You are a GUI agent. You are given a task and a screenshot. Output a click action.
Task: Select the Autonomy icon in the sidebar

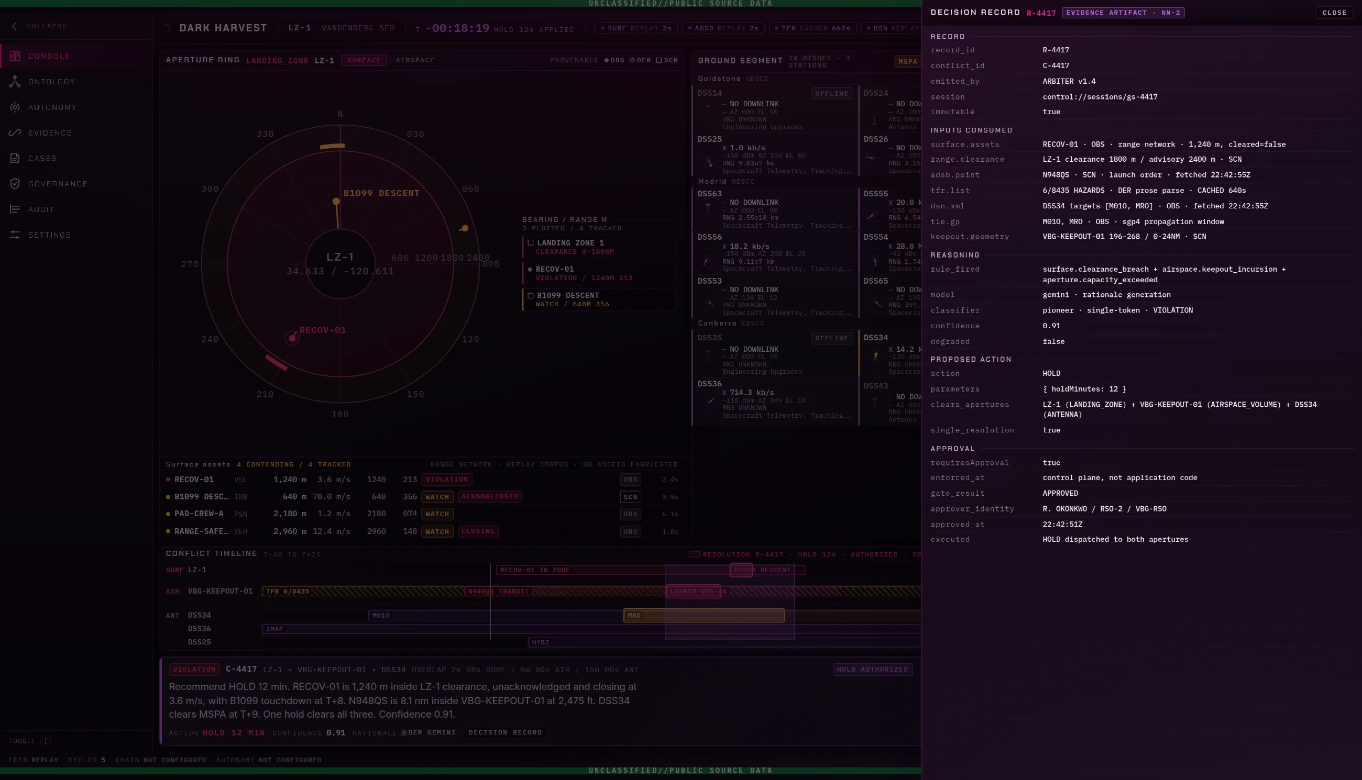(x=15, y=107)
